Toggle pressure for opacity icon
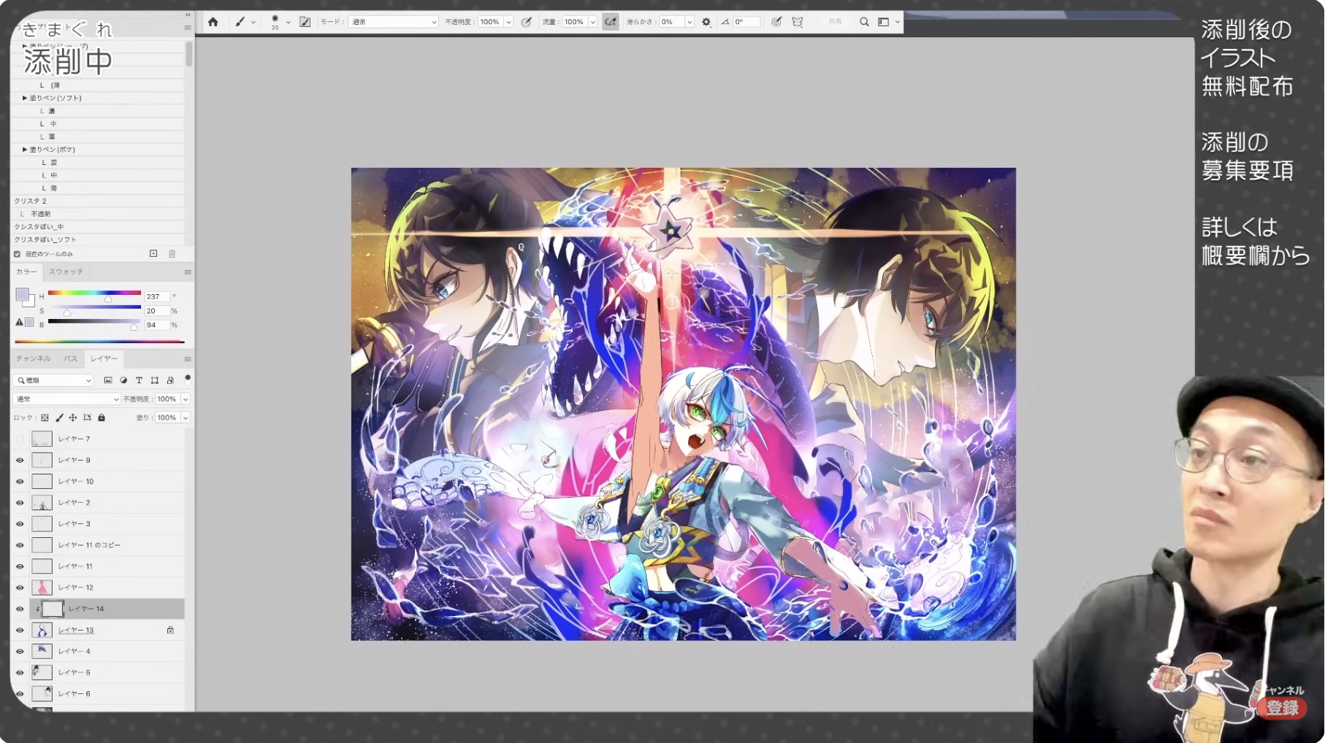The width and height of the screenshot is (1325, 743). (x=526, y=22)
